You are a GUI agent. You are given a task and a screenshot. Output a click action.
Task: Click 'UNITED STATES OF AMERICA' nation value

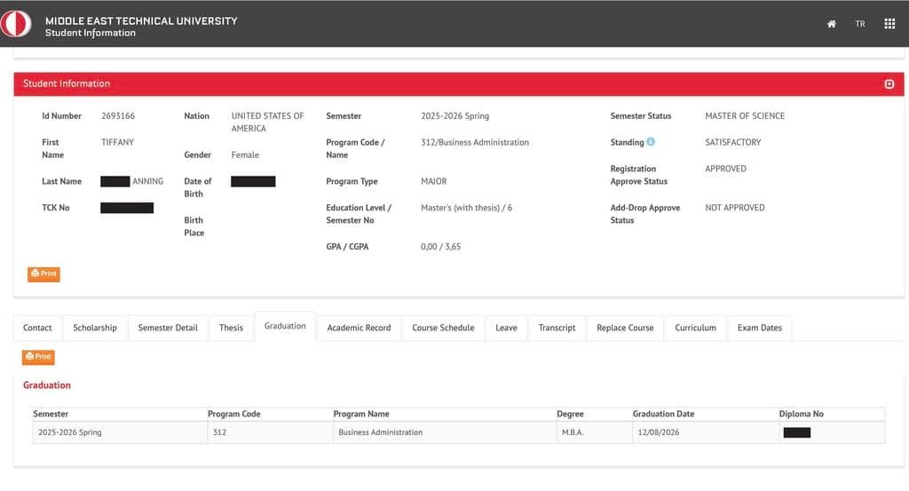(x=268, y=123)
